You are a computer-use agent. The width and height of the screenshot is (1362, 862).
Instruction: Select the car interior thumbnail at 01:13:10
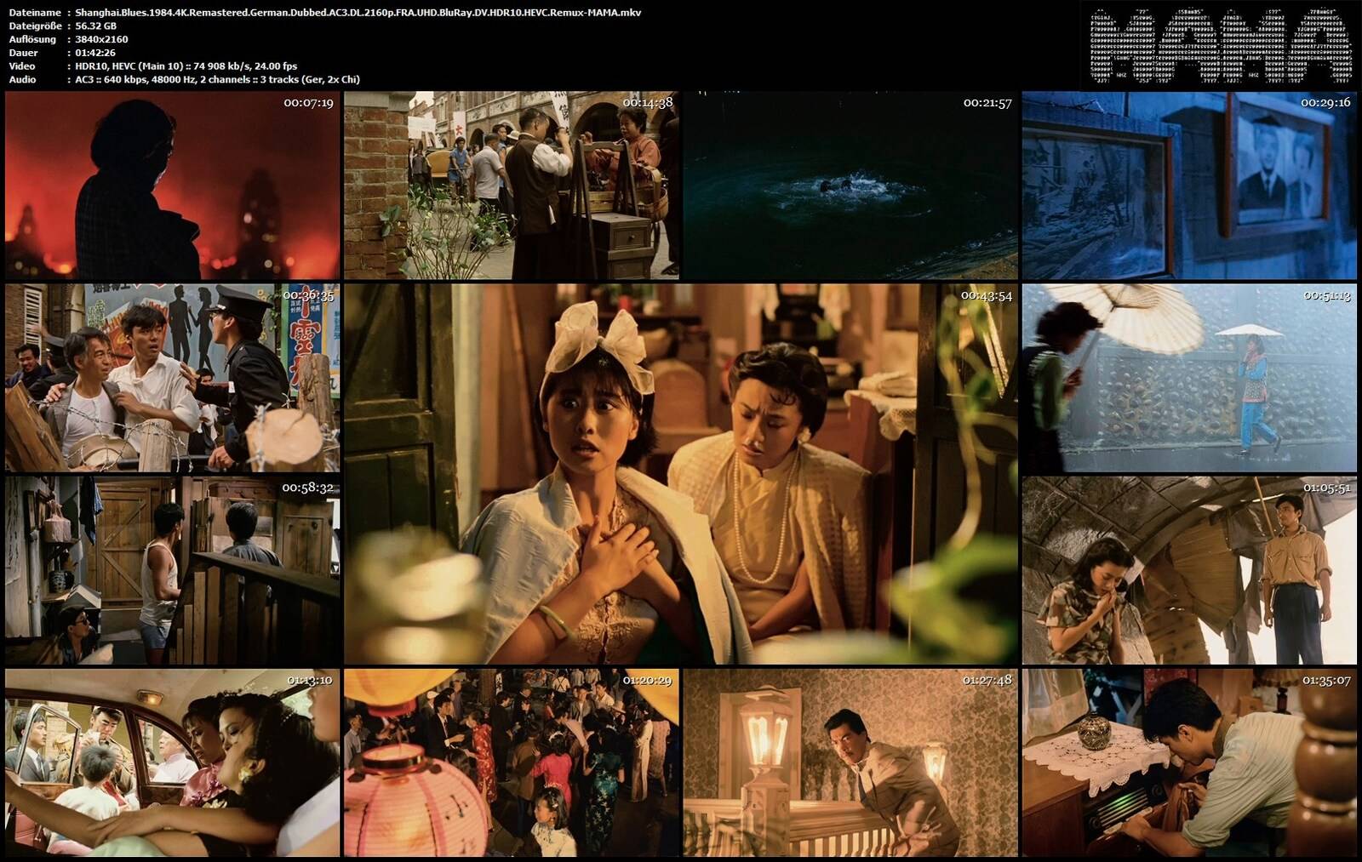[x=172, y=762]
